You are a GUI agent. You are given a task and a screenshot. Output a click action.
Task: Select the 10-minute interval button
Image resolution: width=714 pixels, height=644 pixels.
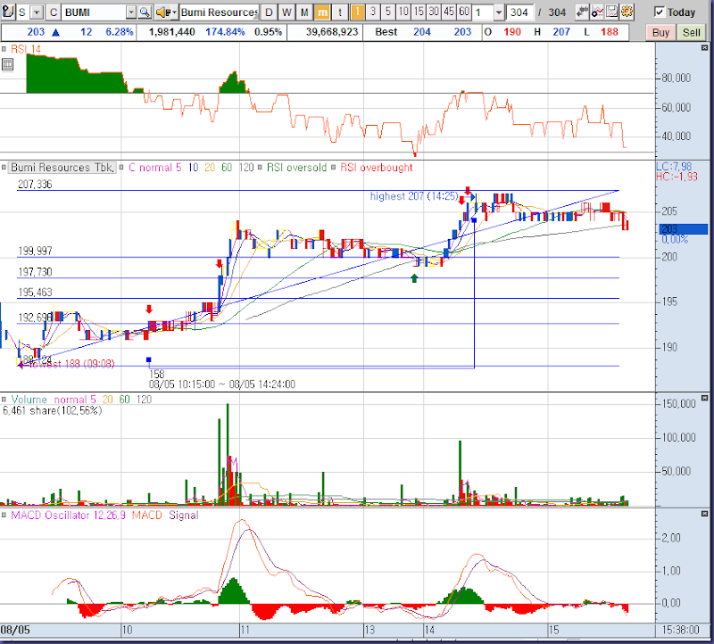click(x=403, y=12)
